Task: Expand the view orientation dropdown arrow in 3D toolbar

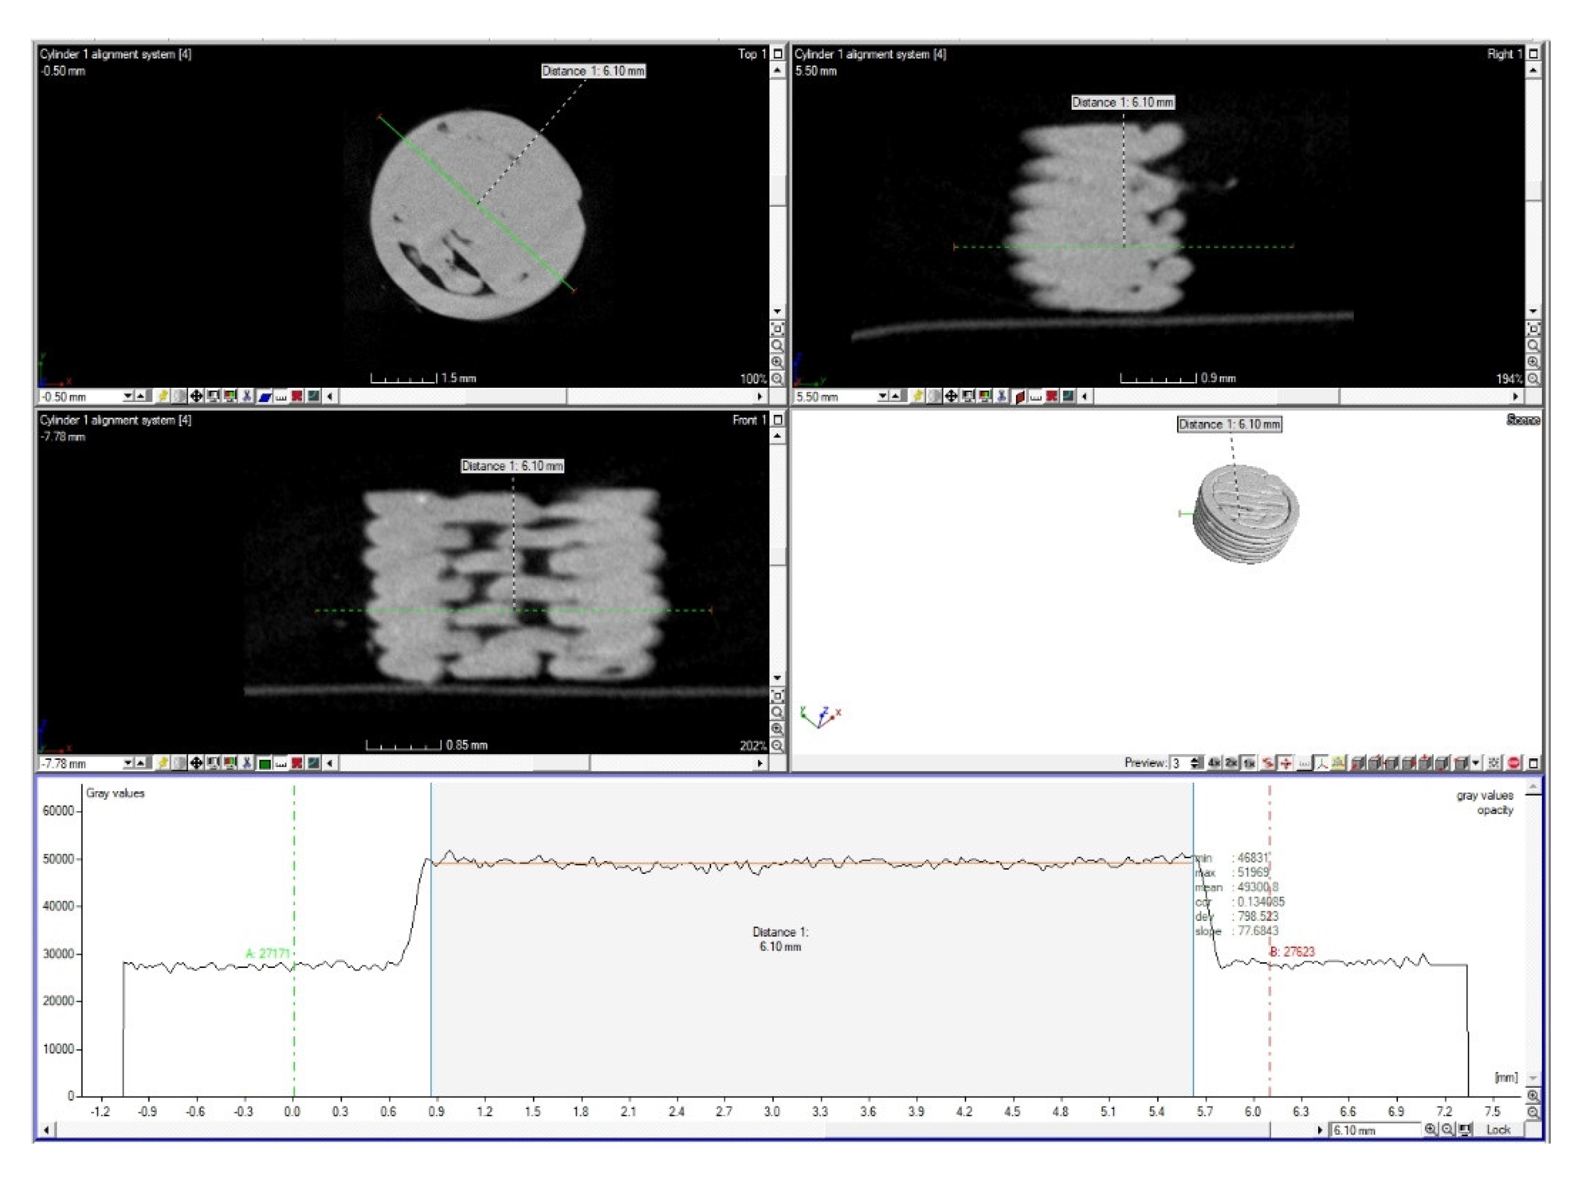Action: [1475, 763]
